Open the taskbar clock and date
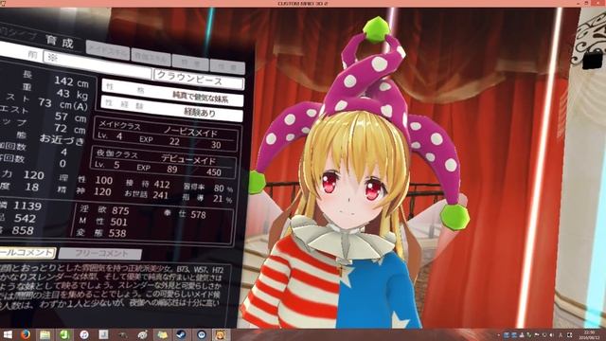The image size is (606, 341). pos(589,334)
